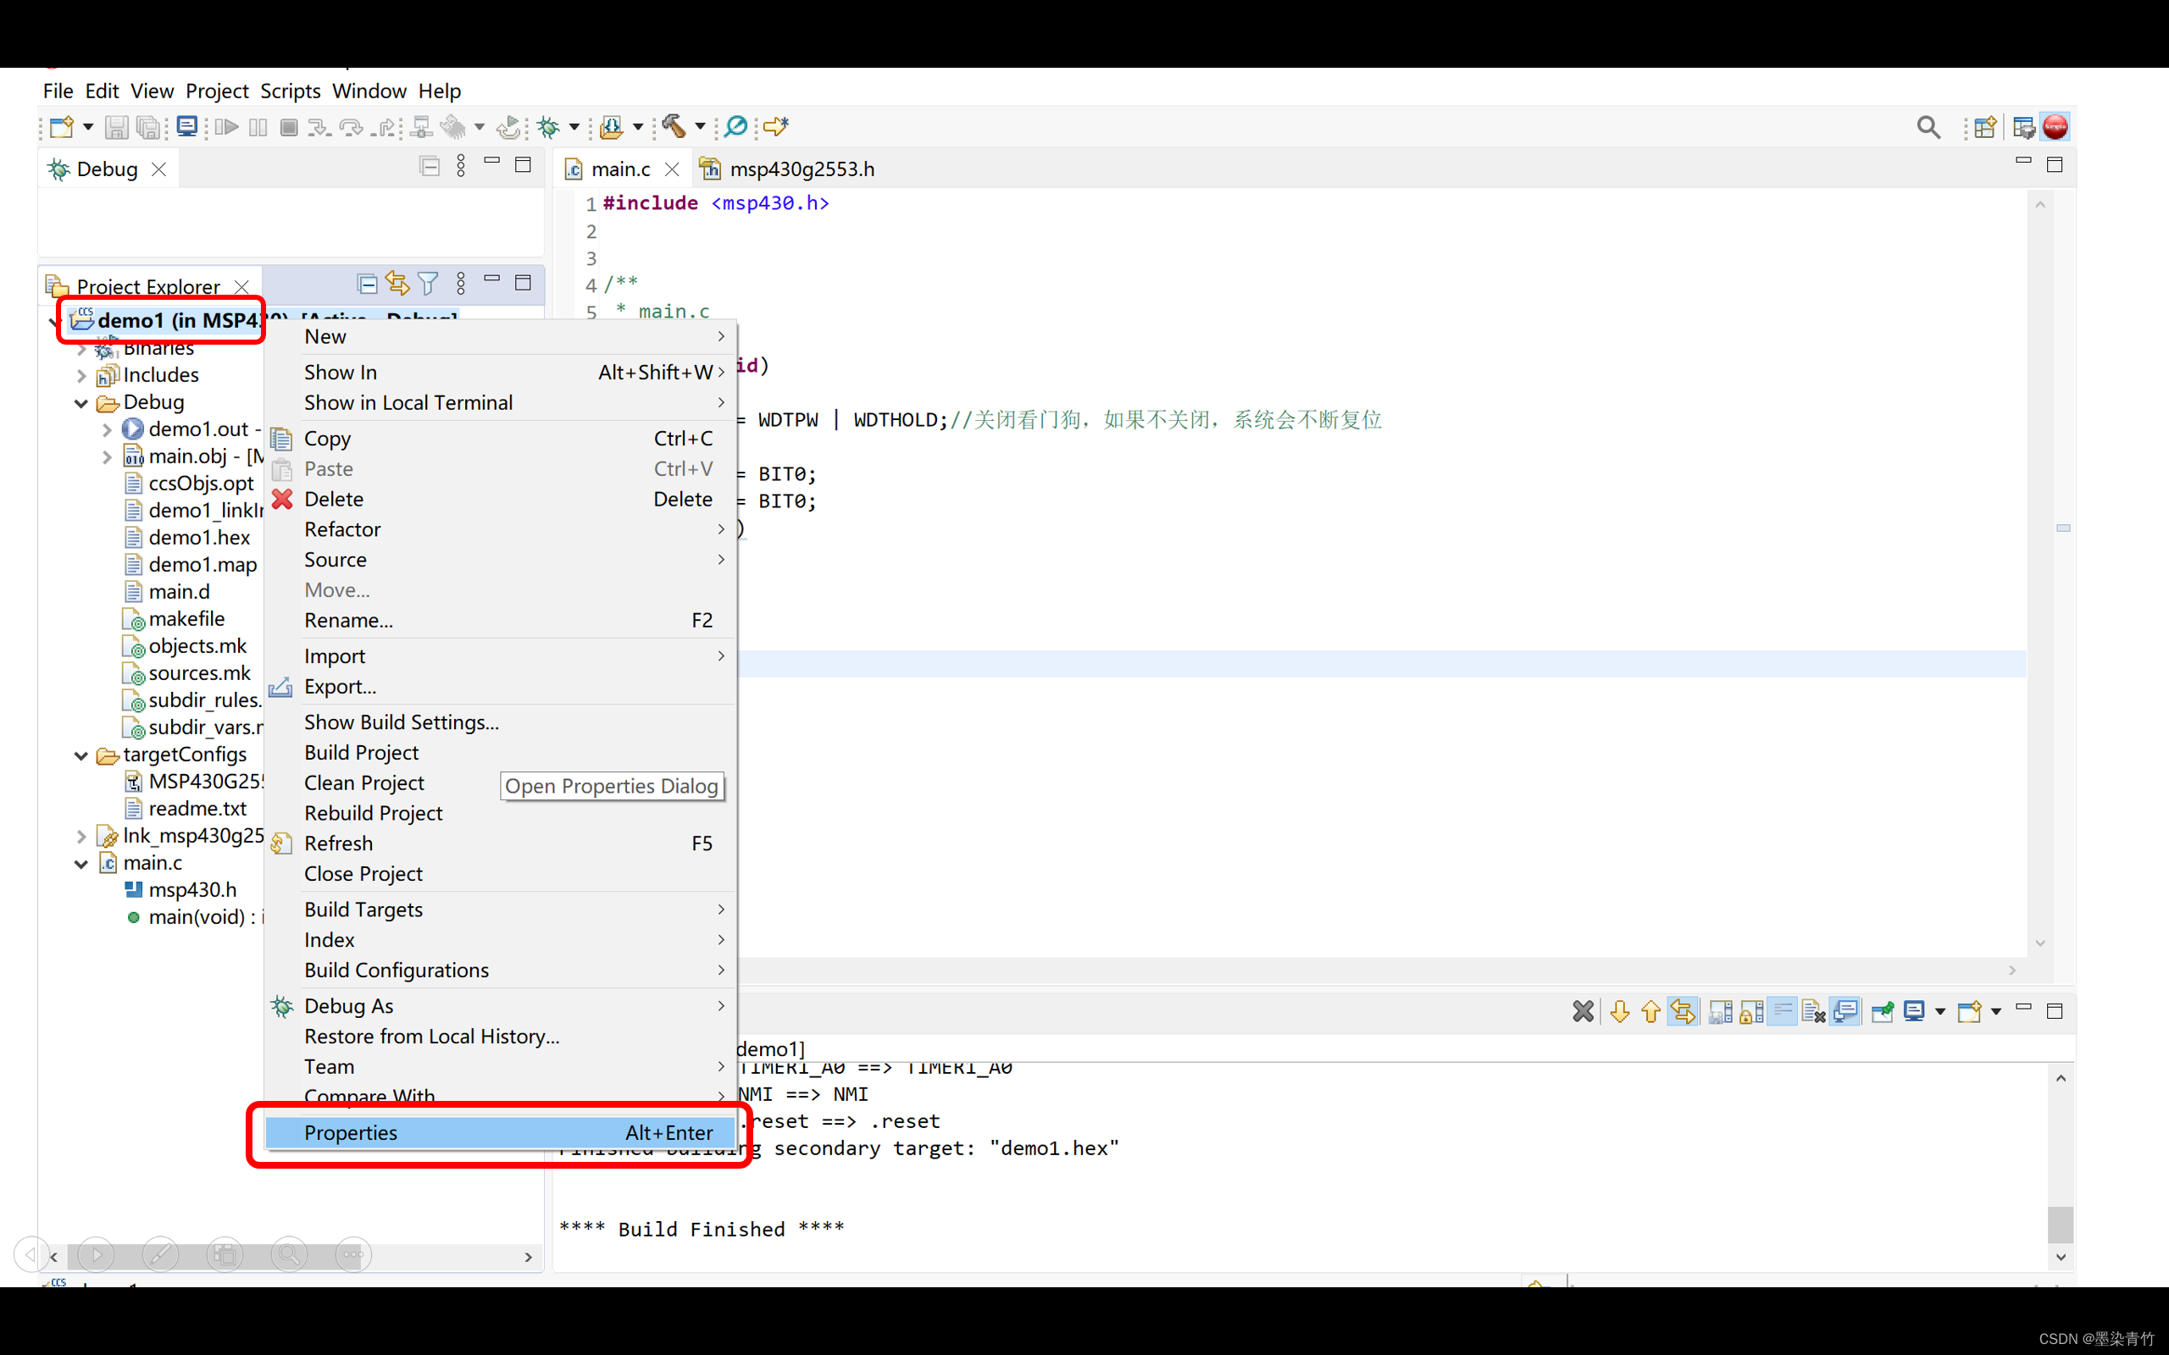Click Rebuild Project menu entry
The image size is (2169, 1355).
click(373, 813)
